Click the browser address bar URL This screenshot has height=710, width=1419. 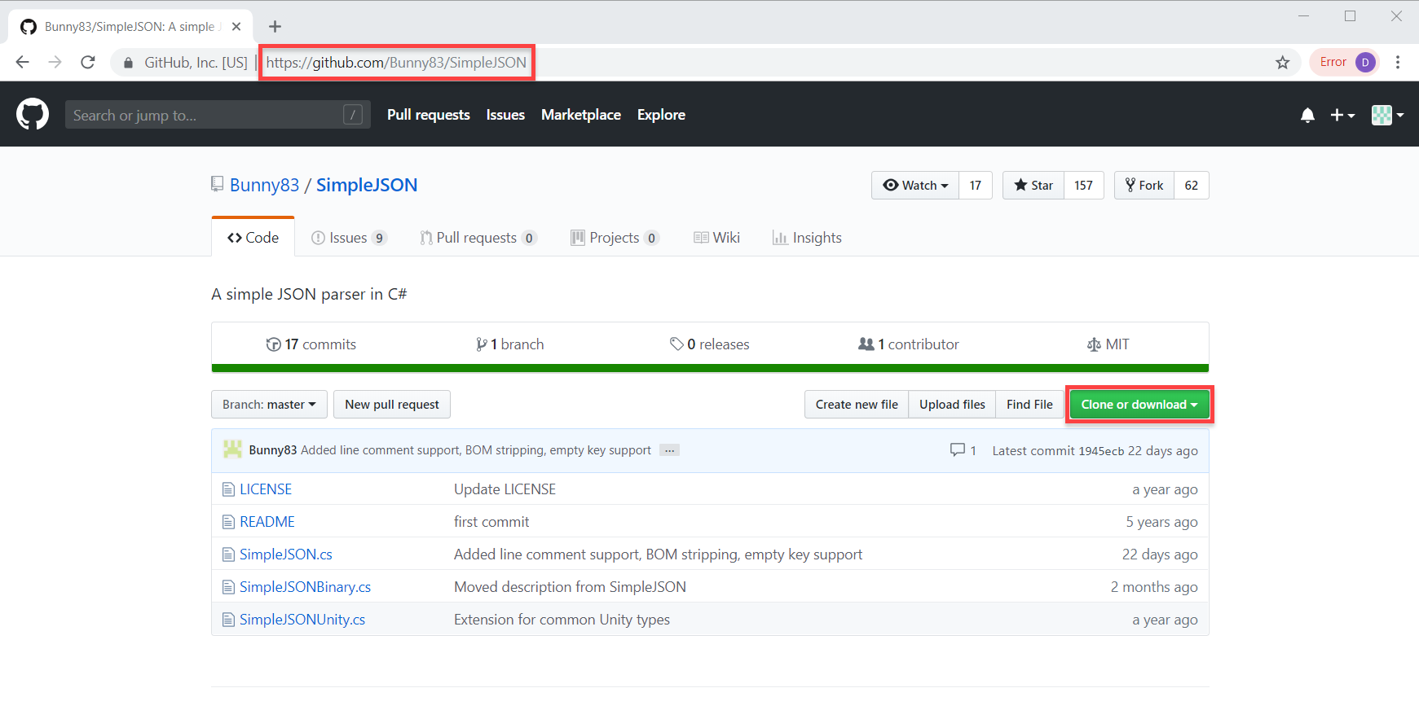(396, 63)
